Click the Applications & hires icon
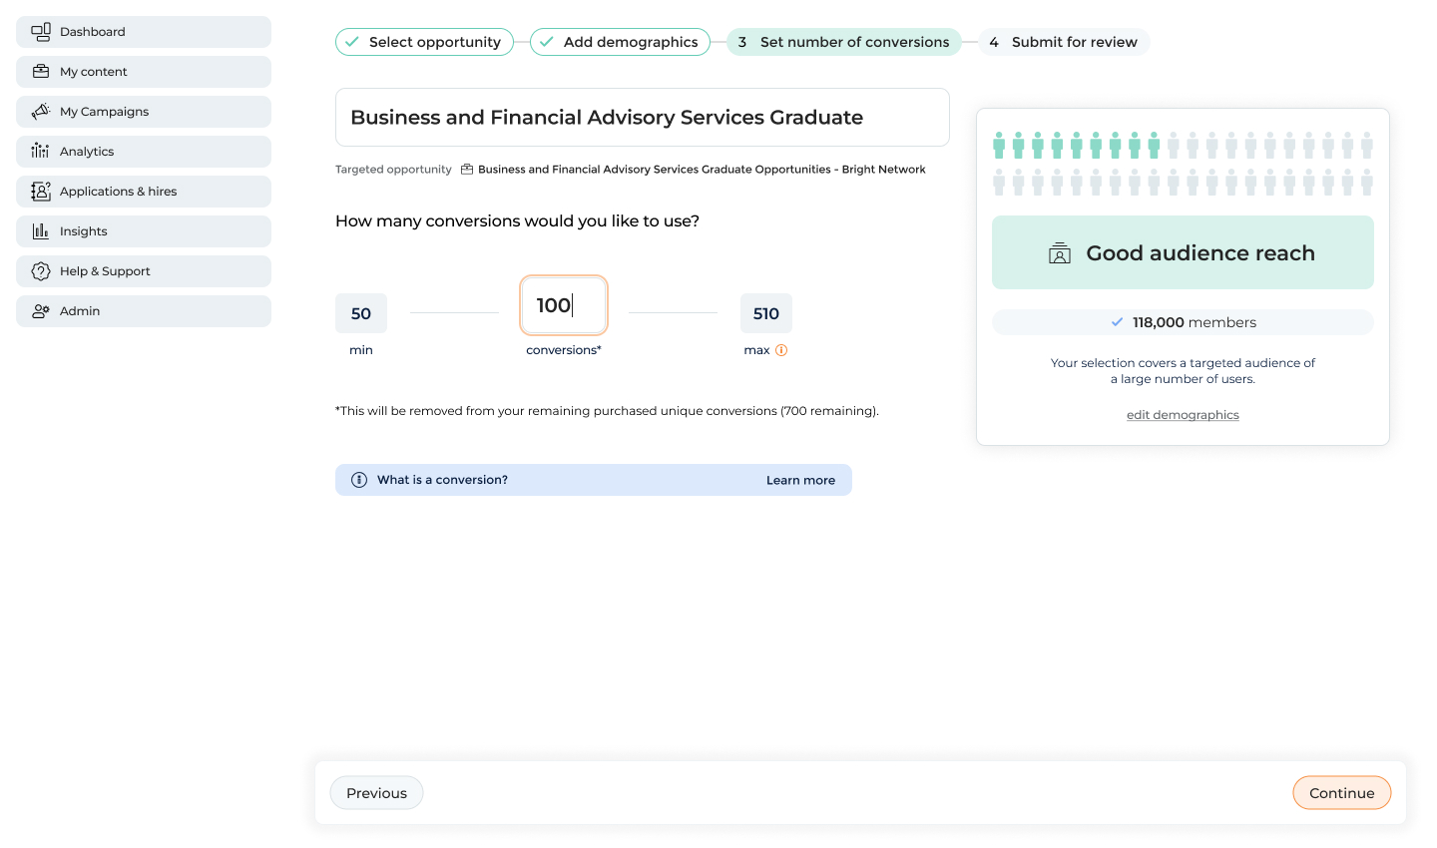The image size is (1437, 848). (41, 192)
